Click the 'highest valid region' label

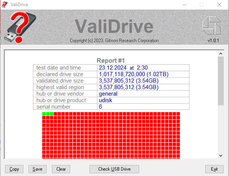60,87
